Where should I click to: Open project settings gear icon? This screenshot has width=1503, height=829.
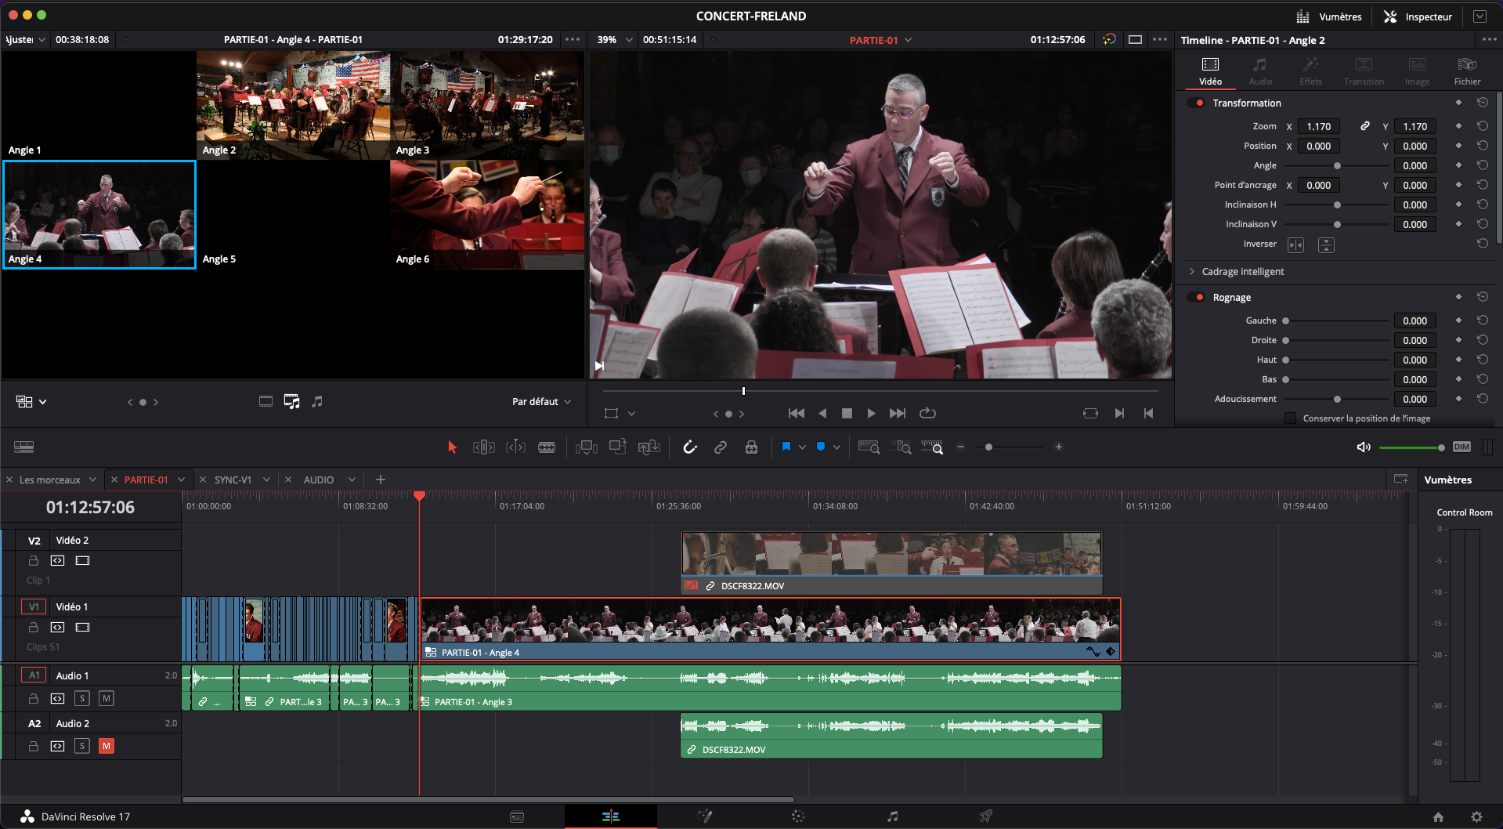(1476, 816)
